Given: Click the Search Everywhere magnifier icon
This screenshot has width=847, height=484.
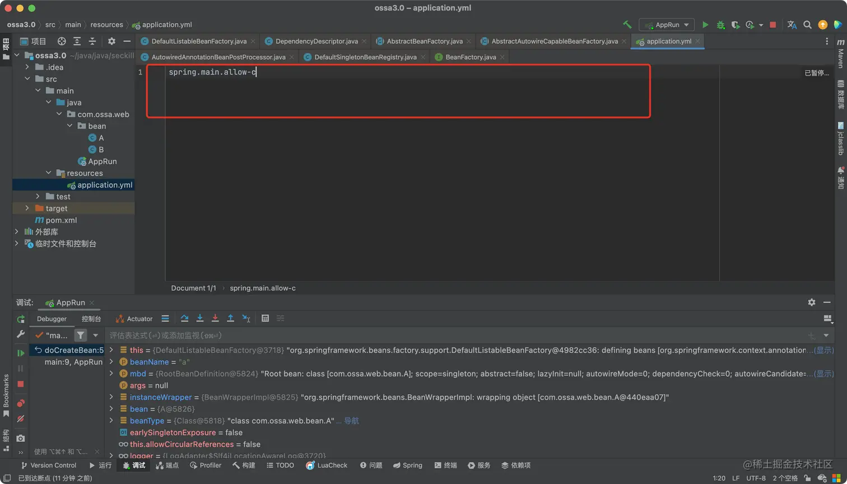Looking at the screenshot, I should (807, 25).
